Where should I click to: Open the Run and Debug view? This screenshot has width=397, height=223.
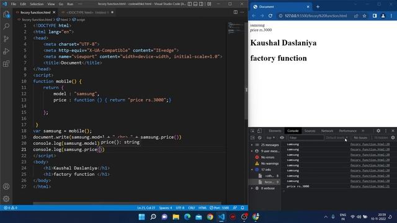point(6,51)
